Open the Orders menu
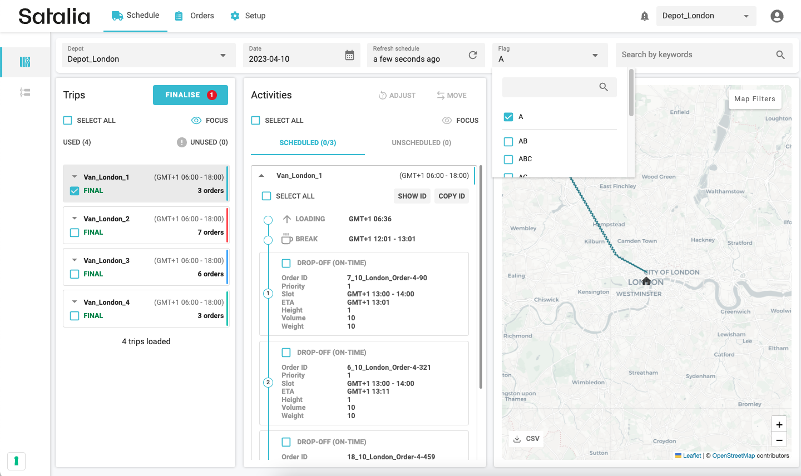 pyautogui.click(x=194, y=16)
